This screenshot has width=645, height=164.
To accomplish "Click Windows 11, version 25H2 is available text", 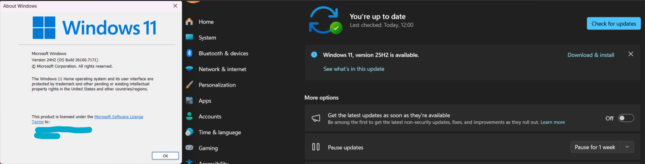I will tap(371, 55).
